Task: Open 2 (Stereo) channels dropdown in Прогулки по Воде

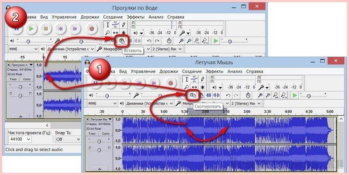Action: coord(167,49)
